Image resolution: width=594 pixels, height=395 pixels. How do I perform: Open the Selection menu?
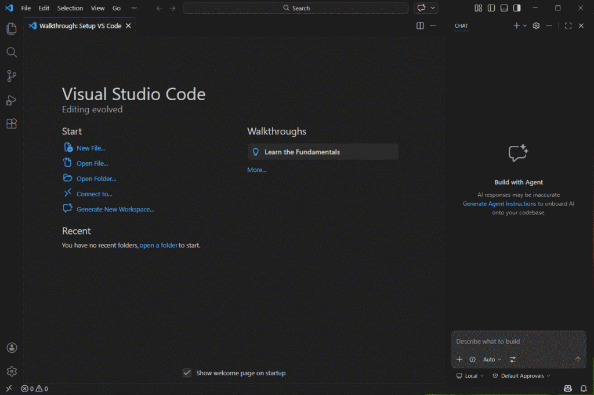(70, 8)
